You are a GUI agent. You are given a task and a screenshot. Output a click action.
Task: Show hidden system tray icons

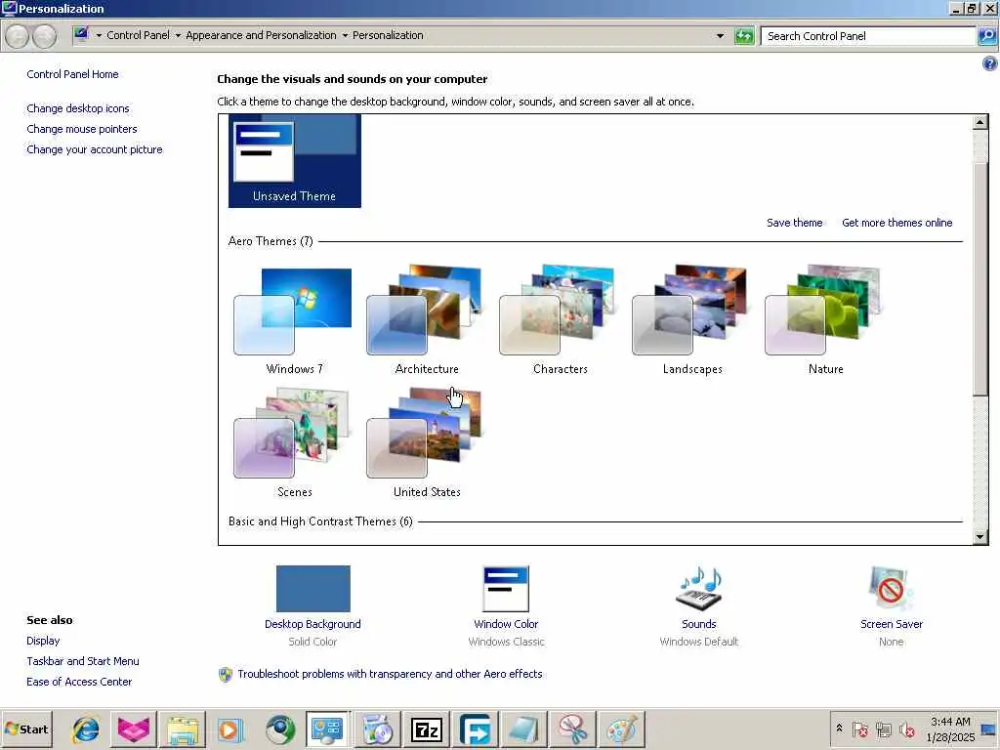coord(839,729)
